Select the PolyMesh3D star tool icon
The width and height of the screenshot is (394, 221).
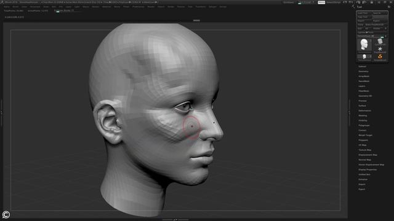pyautogui.click(x=380, y=49)
